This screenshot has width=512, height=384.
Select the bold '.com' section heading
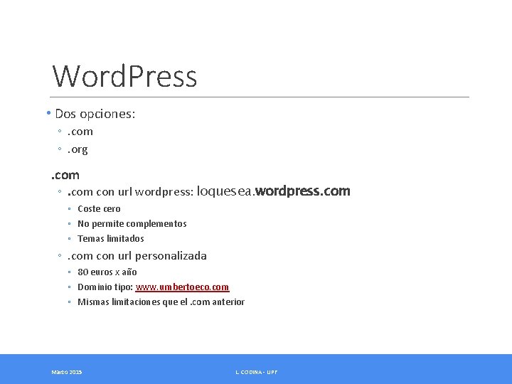pyautogui.click(x=65, y=175)
